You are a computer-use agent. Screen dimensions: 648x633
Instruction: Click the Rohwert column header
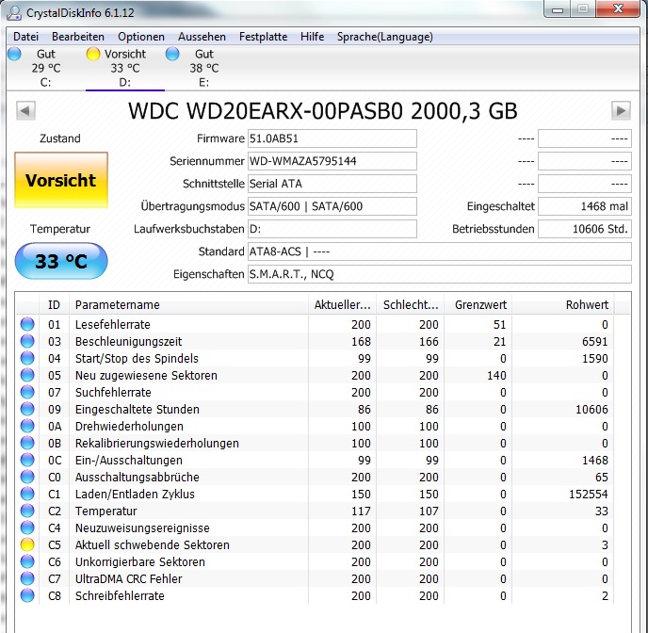[563, 305]
